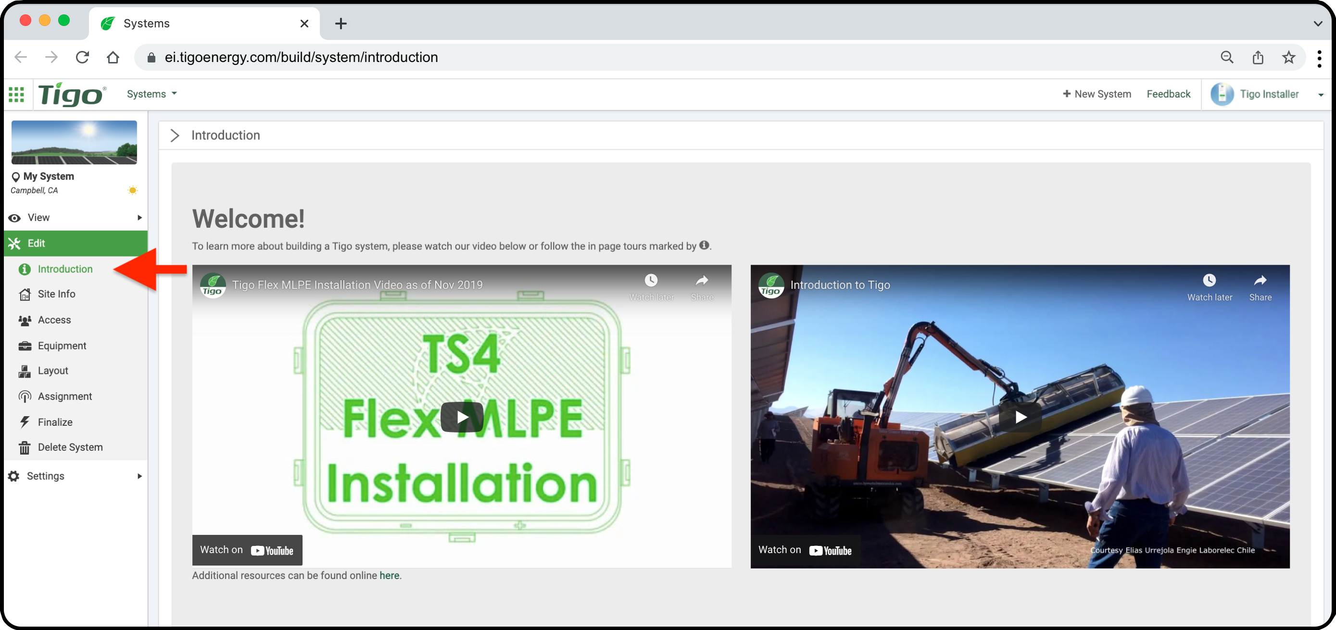Click Share on Flex MLPE video

click(x=702, y=287)
